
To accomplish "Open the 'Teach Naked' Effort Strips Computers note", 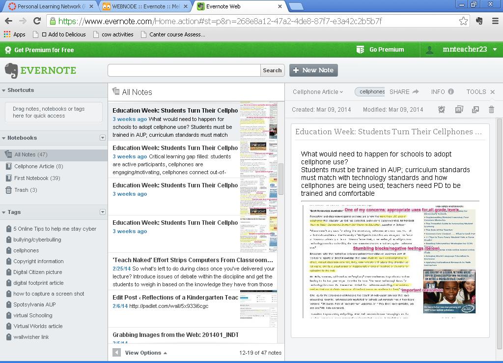I will click(x=193, y=272).
